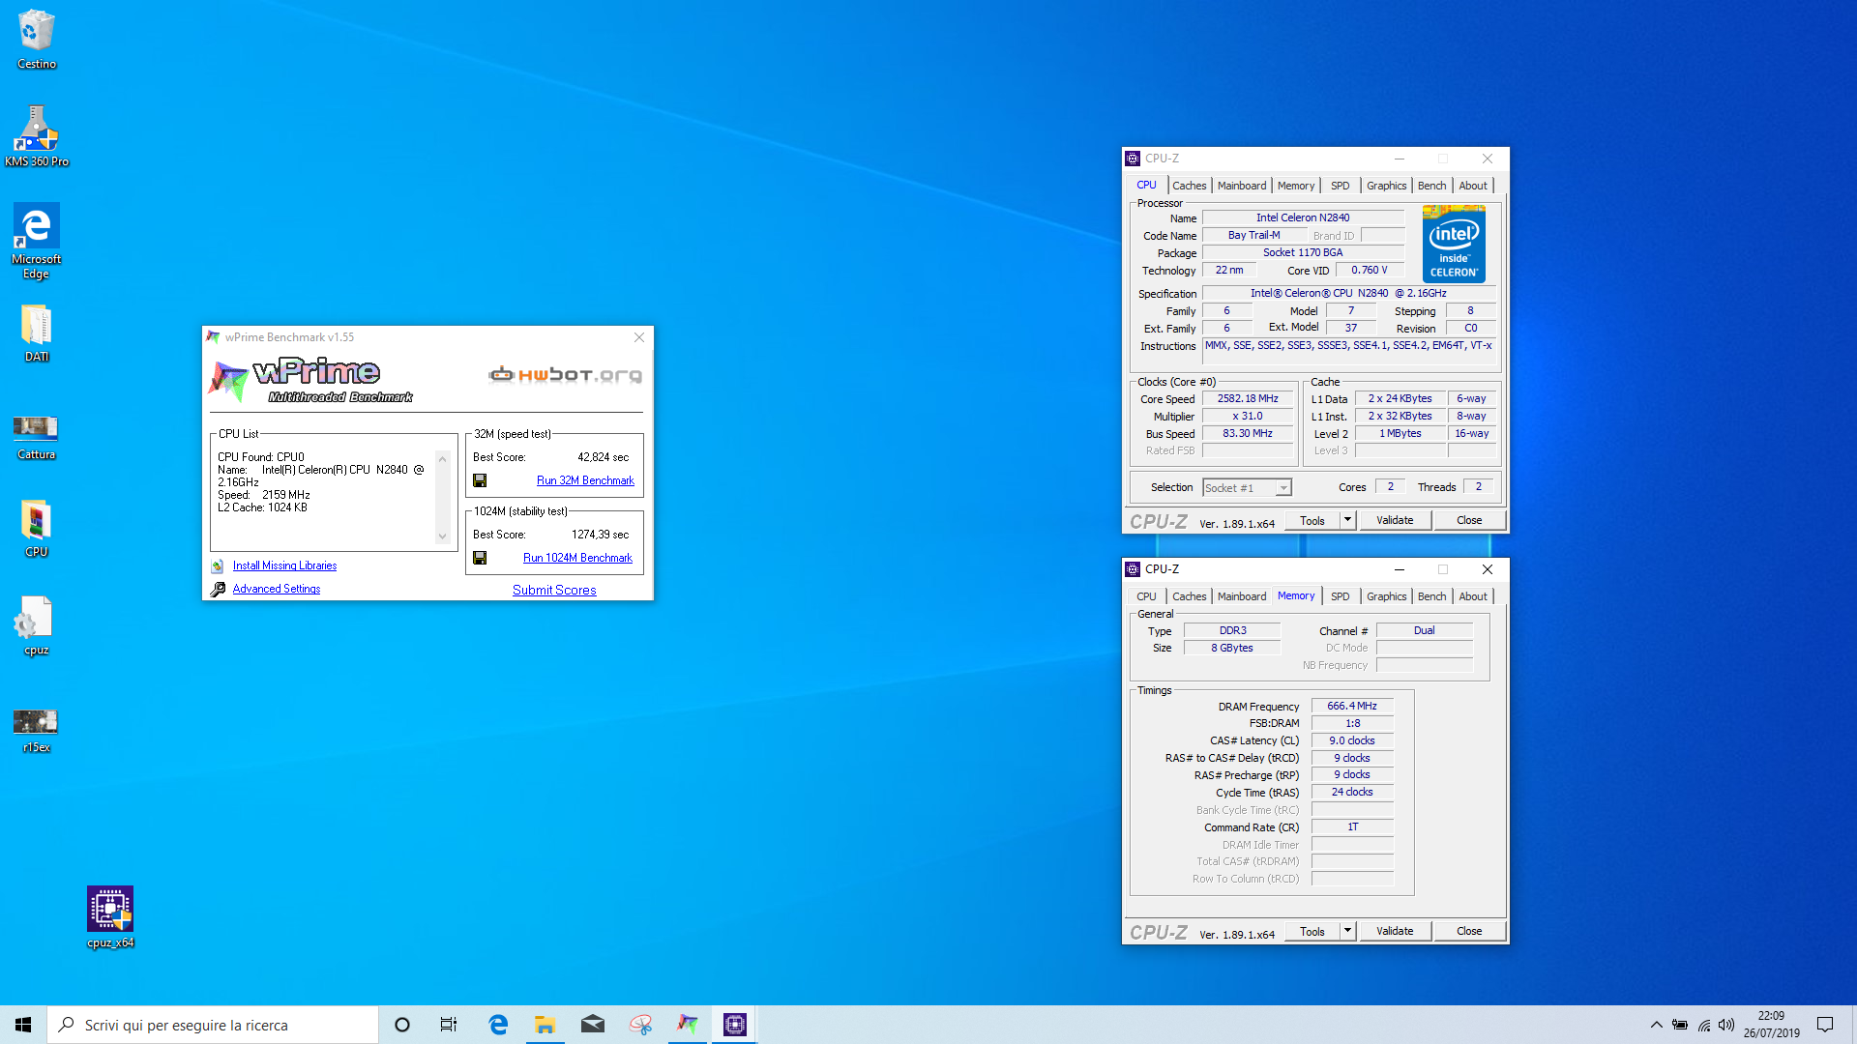
Task: Open the SPD tab in bottom CPU-Z window
Action: [1340, 596]
